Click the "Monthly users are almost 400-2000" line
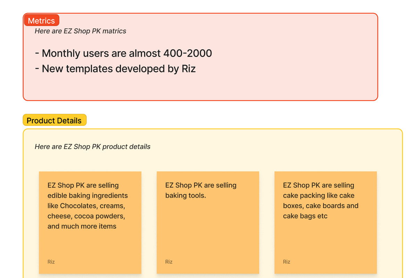This screenshot has width=417, height=278. click(124, 53)
